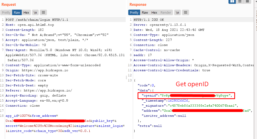Click the "openid" JSON field
257x139 pixels.
tap(187, 96)
